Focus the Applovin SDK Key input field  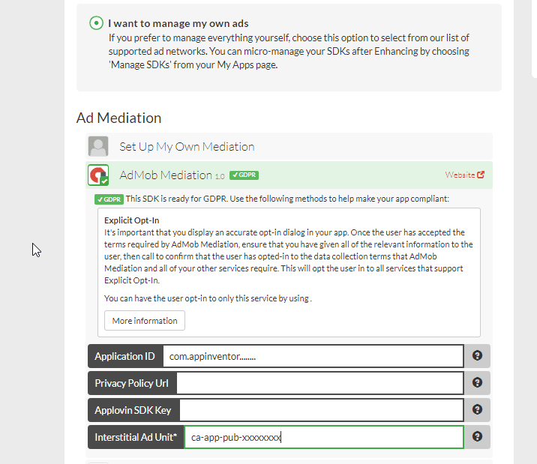pyautogui.click(x=322, y=410)
